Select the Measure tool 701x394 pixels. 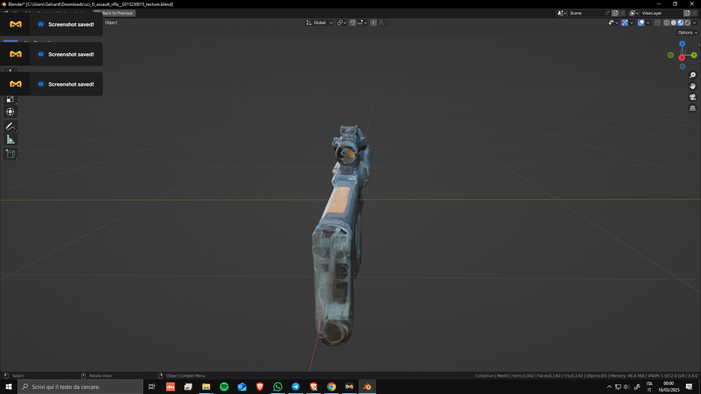(10, 140)
